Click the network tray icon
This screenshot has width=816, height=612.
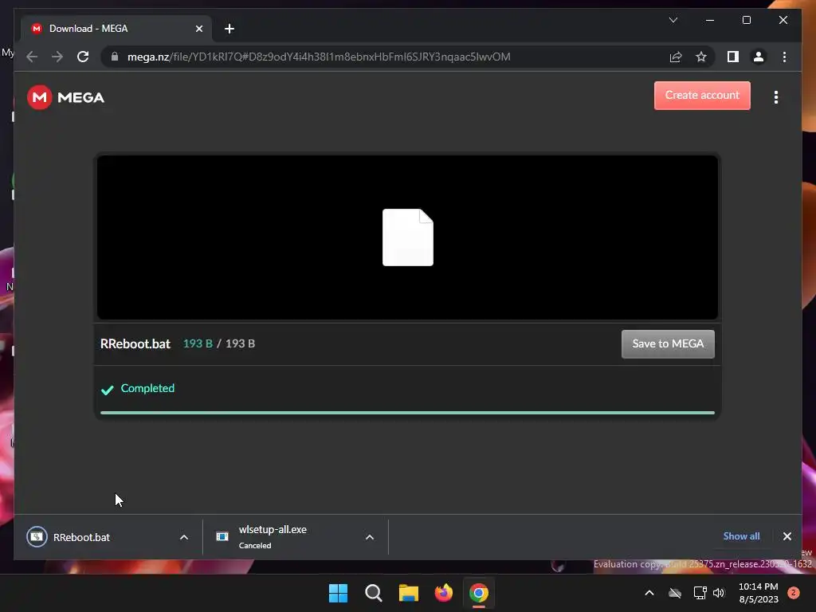(700, 593)
